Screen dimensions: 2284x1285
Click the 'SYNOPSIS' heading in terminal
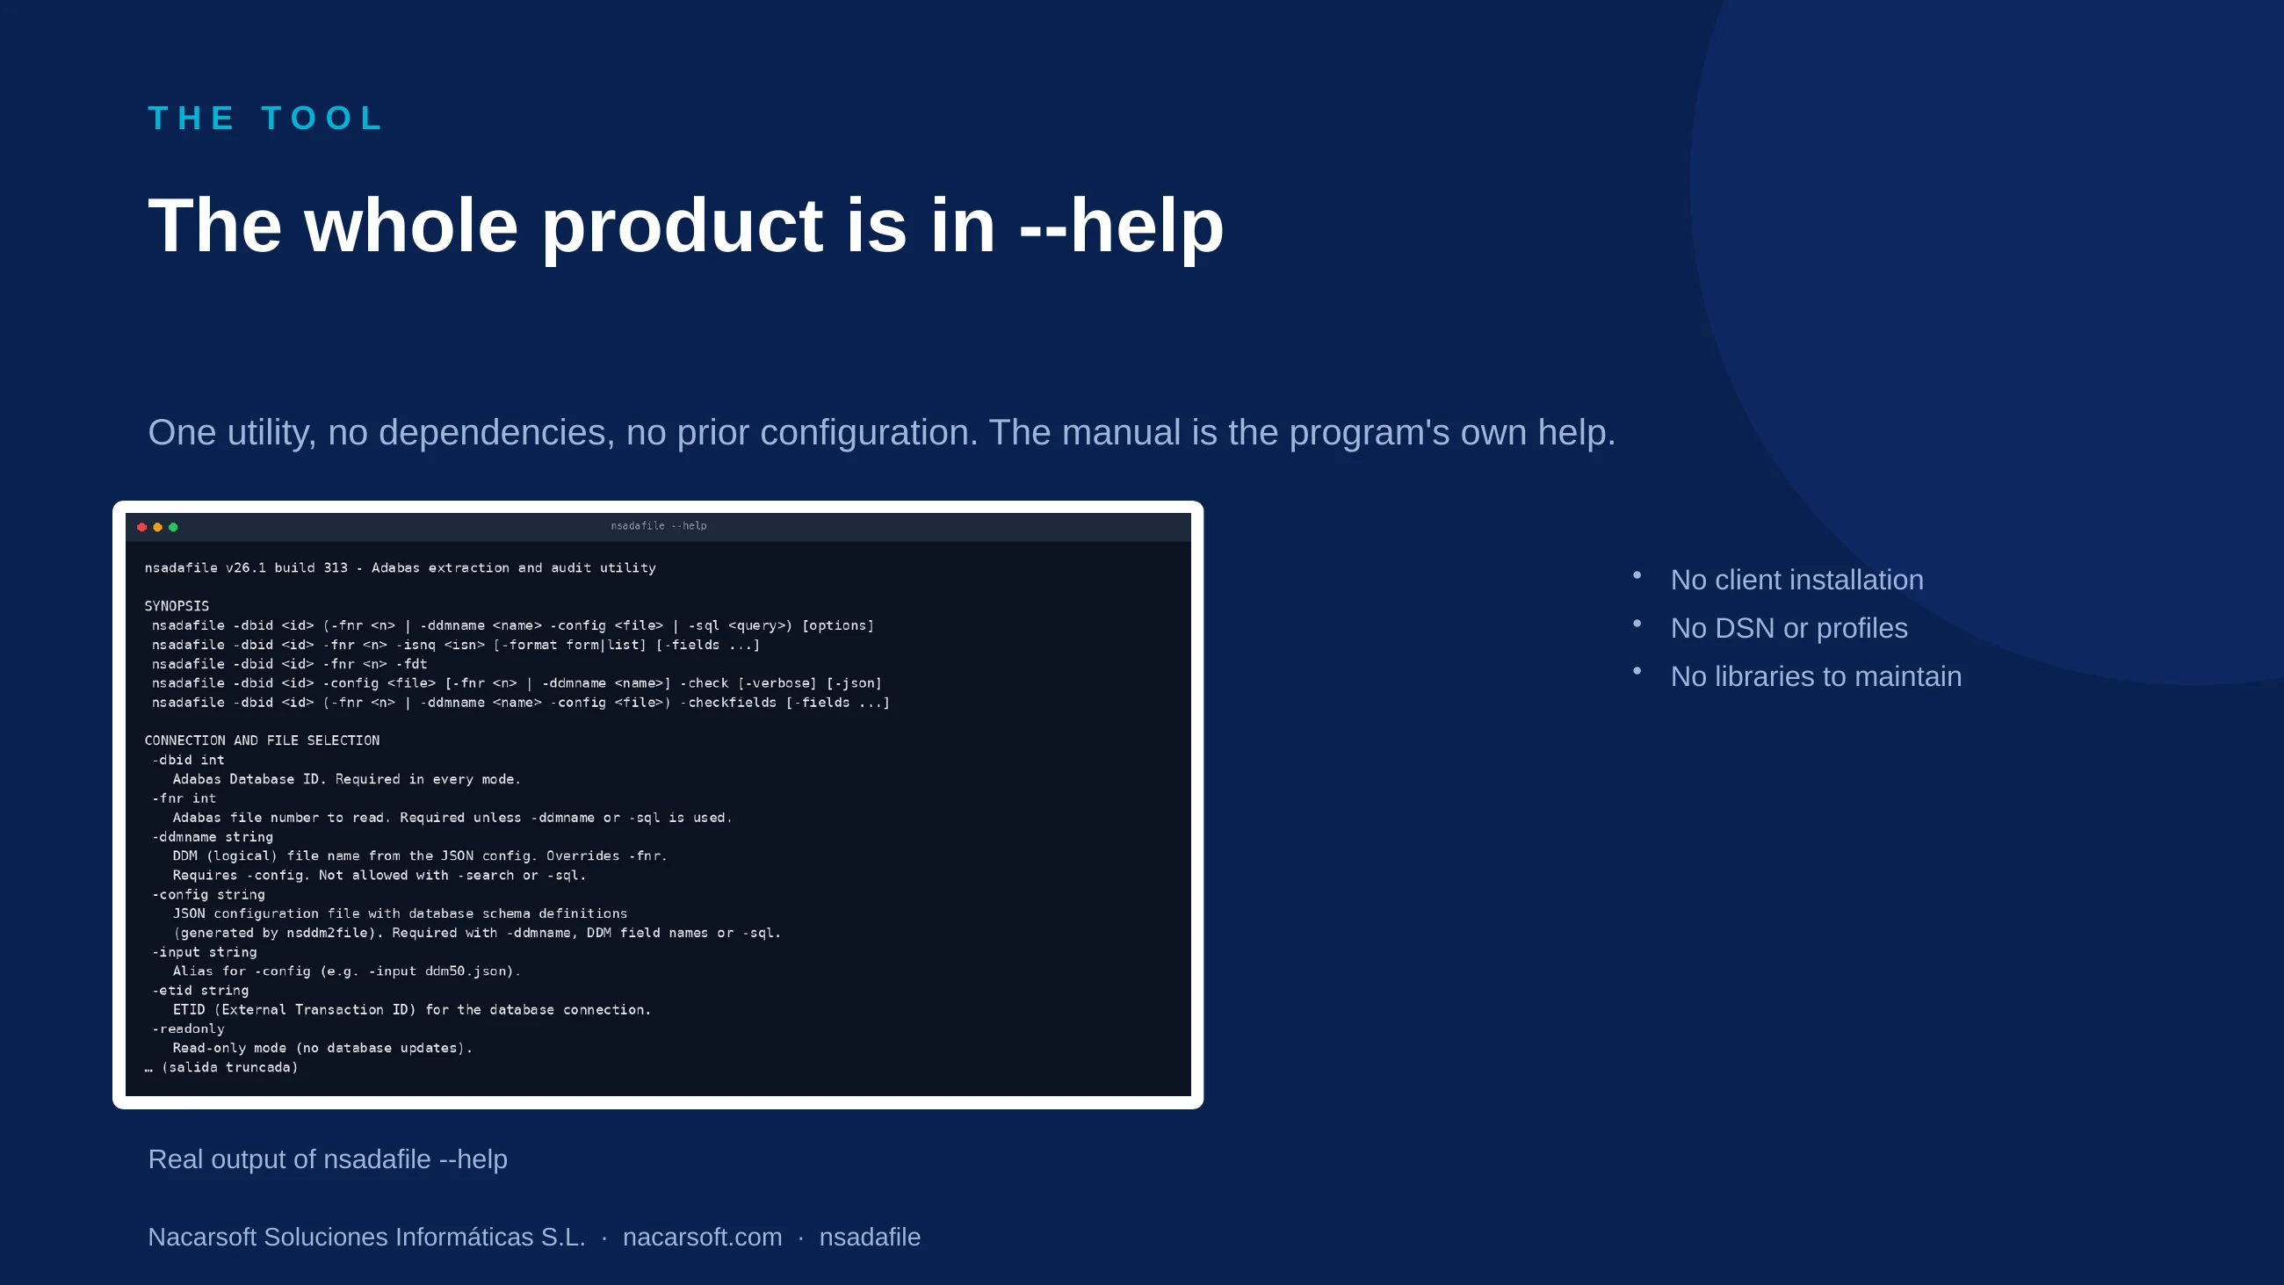coord(177,607)
